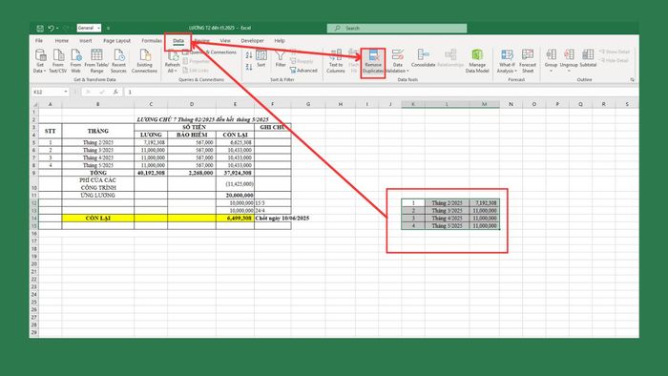Image resolution: width=668 pixels, height=376 pixels.
Task: Click 7,192,308 in column M
Action: tap(485, 203)
